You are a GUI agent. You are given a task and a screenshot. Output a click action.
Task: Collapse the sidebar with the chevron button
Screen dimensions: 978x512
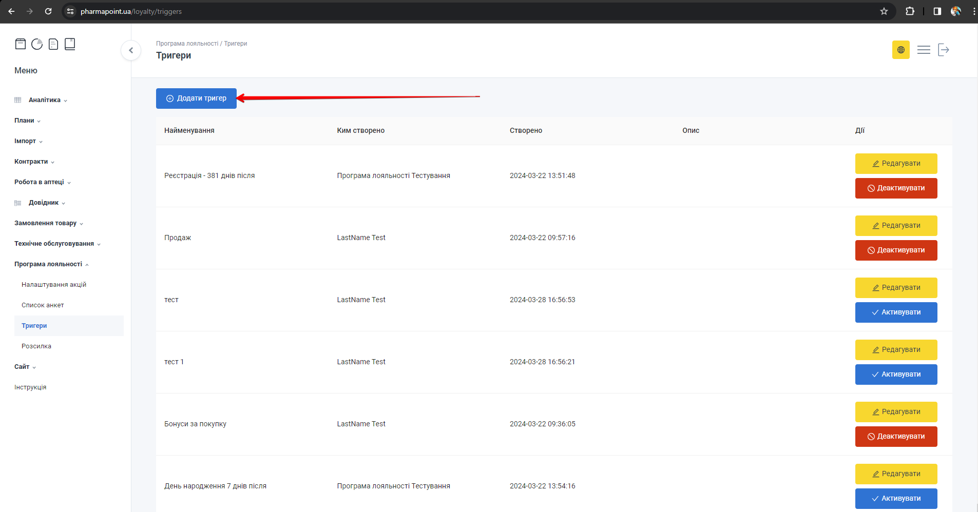click(131, 50)
